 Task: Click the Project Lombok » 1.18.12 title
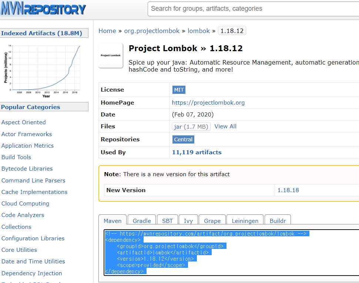(185, 48)
